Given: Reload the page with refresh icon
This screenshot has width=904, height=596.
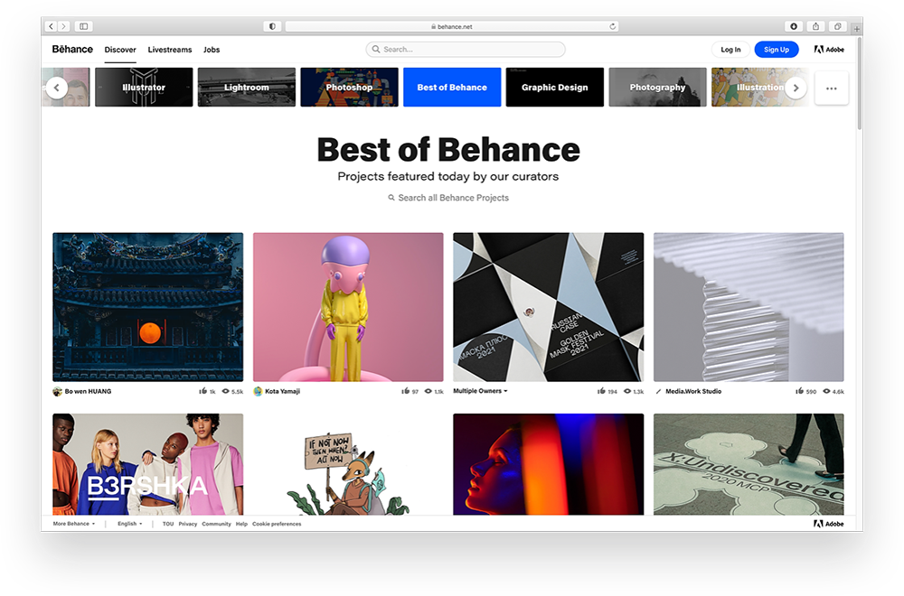Looking at the screenshot, I should point(612,26).
